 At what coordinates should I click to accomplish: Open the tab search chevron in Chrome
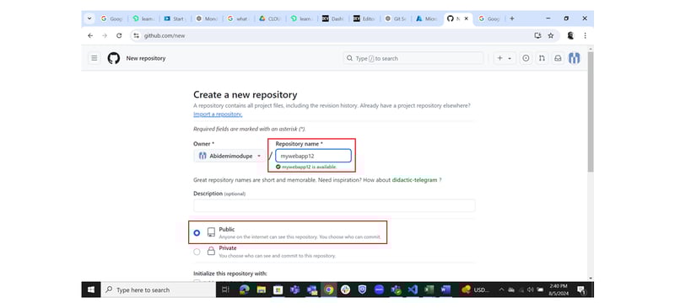(x=89, y=19)
